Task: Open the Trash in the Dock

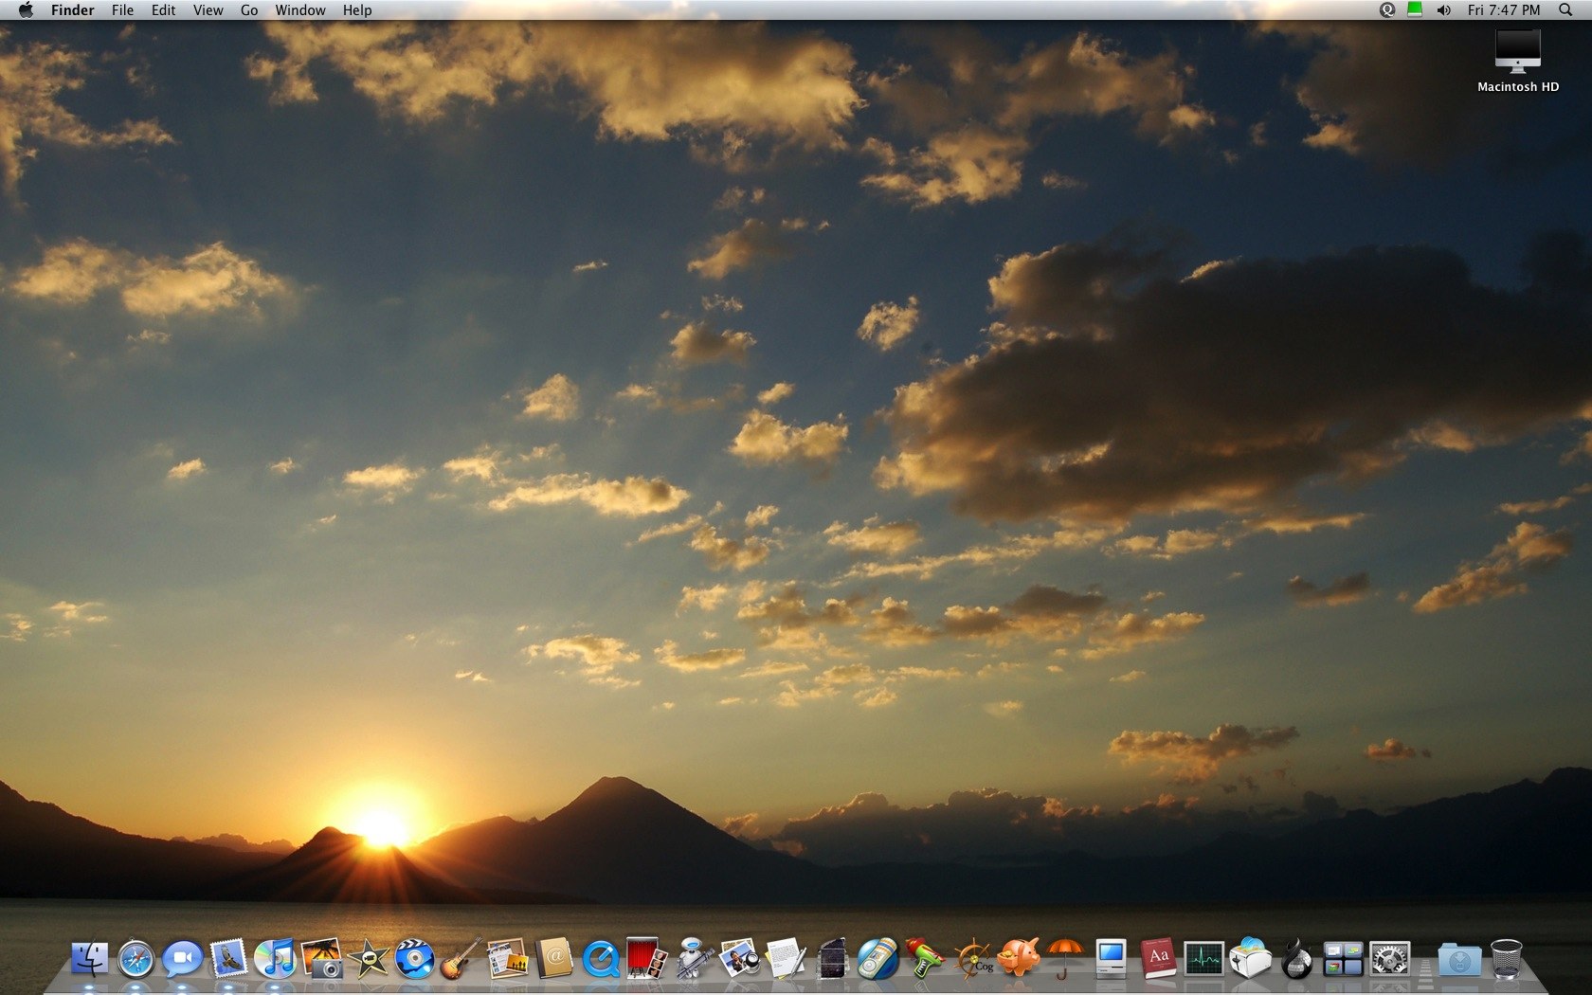Action: 1506,959
